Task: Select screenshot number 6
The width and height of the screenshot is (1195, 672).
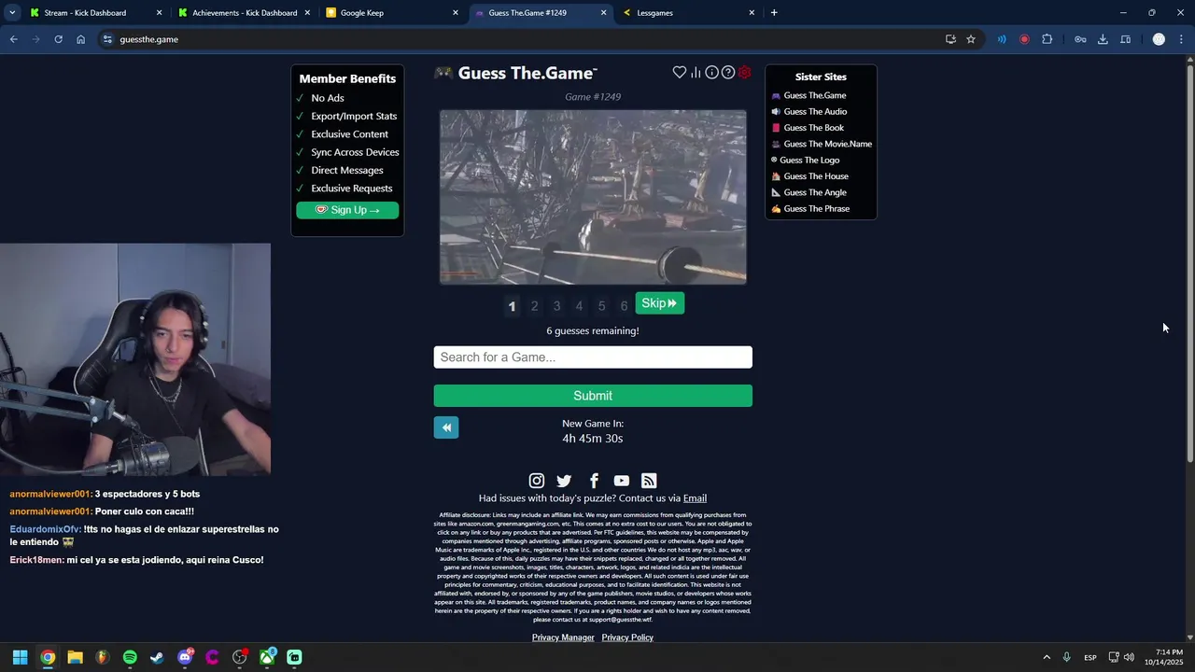Action: [624, 306]
